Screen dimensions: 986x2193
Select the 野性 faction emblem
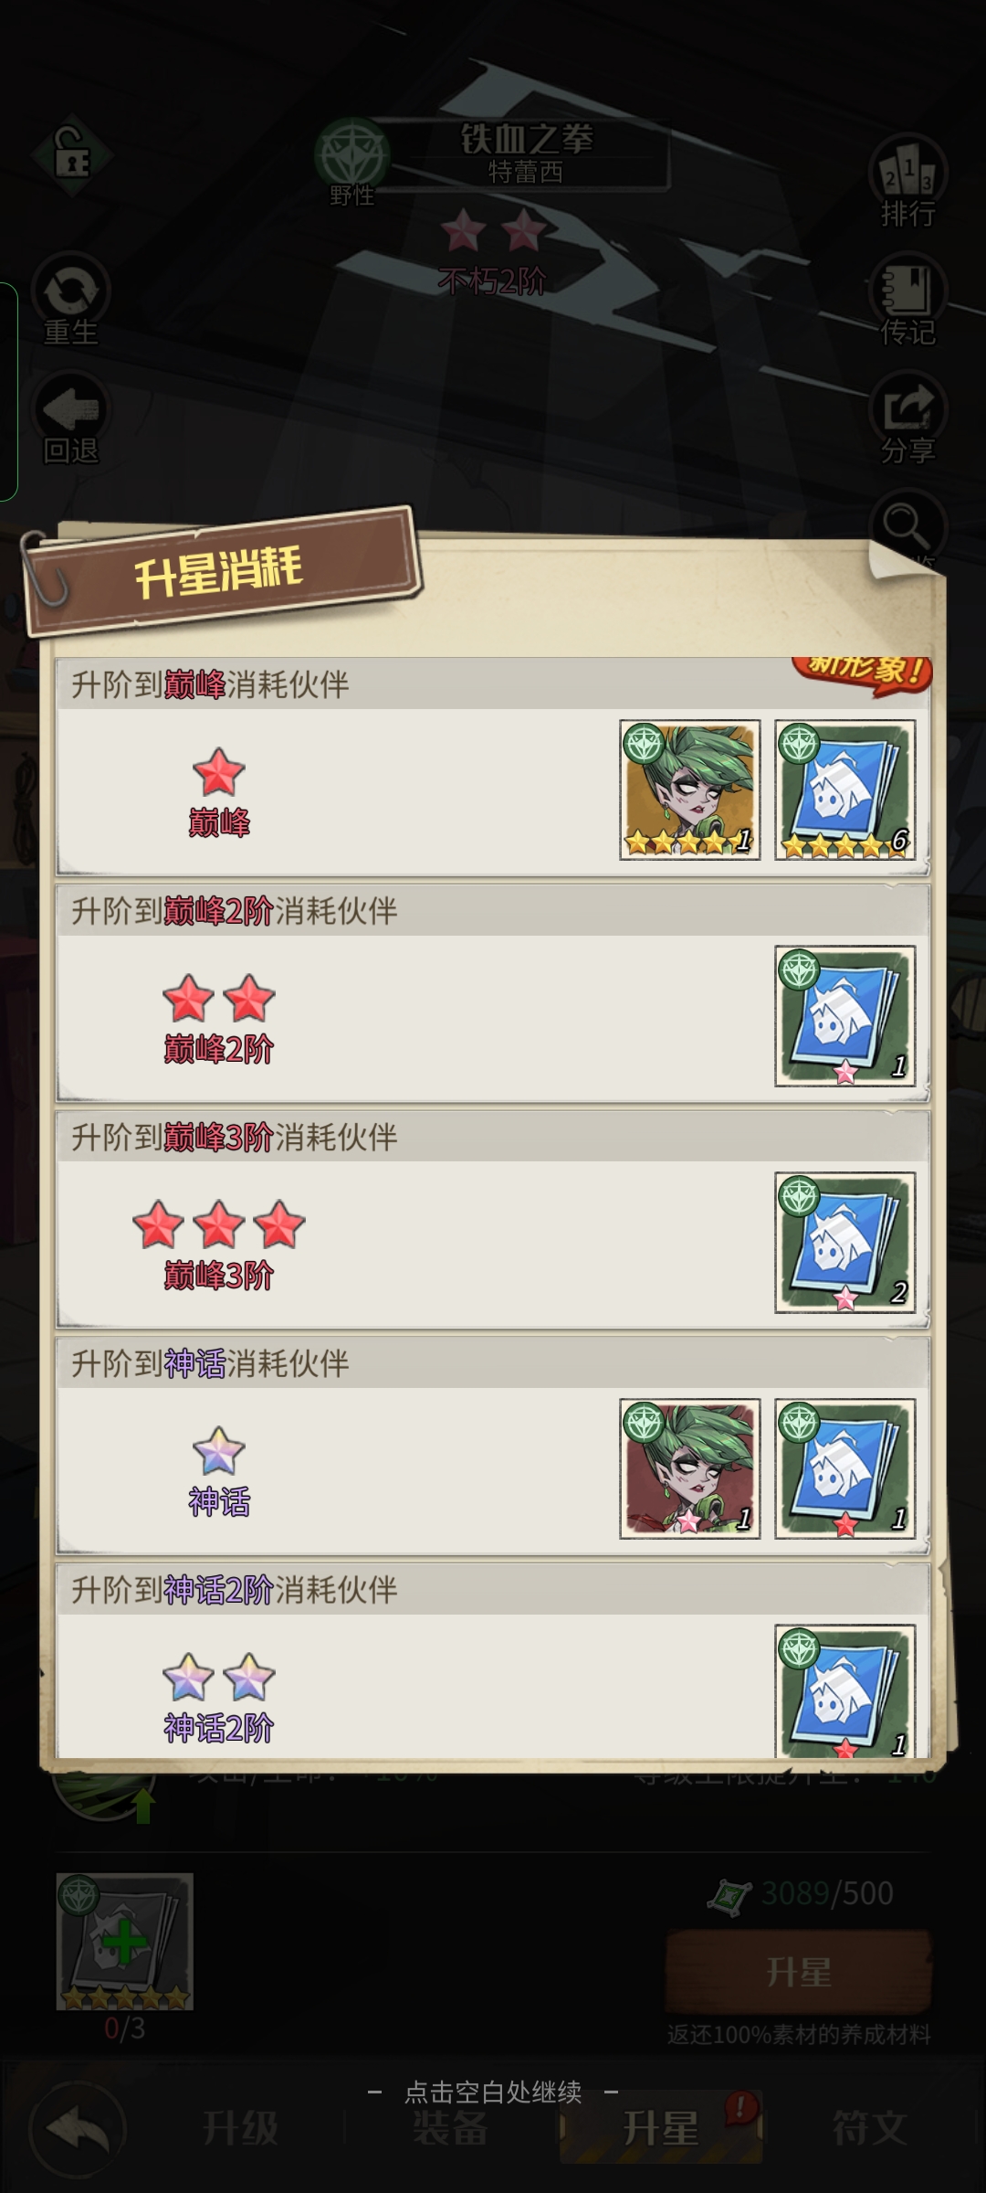pos(351,157)
